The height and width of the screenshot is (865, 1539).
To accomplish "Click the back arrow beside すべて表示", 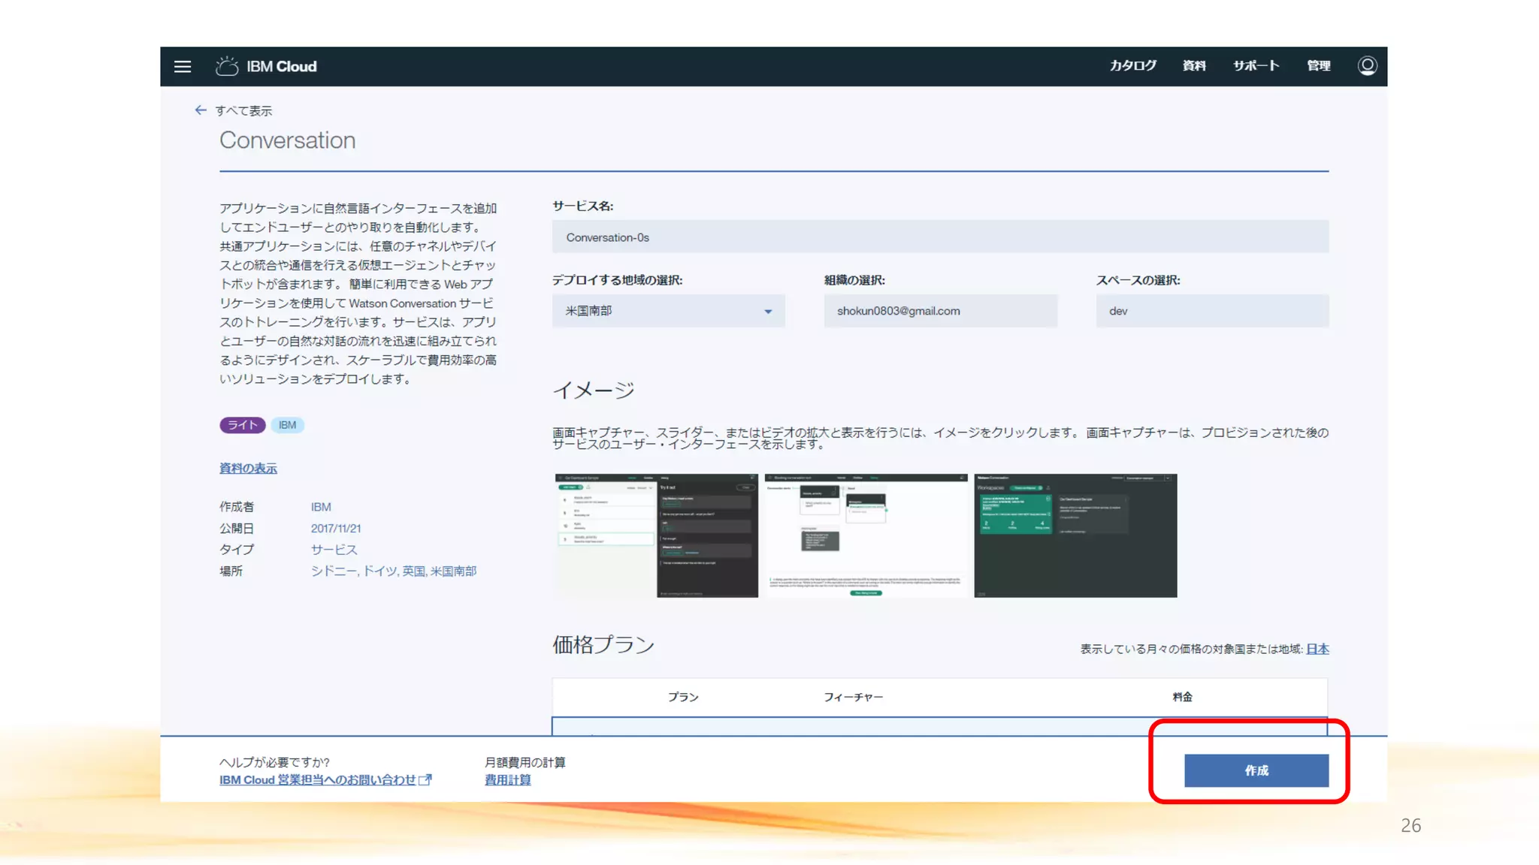I will pyautogui.click(x=200, y=110).
